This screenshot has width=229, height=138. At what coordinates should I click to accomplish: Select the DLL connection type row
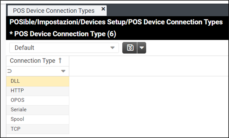38,81
